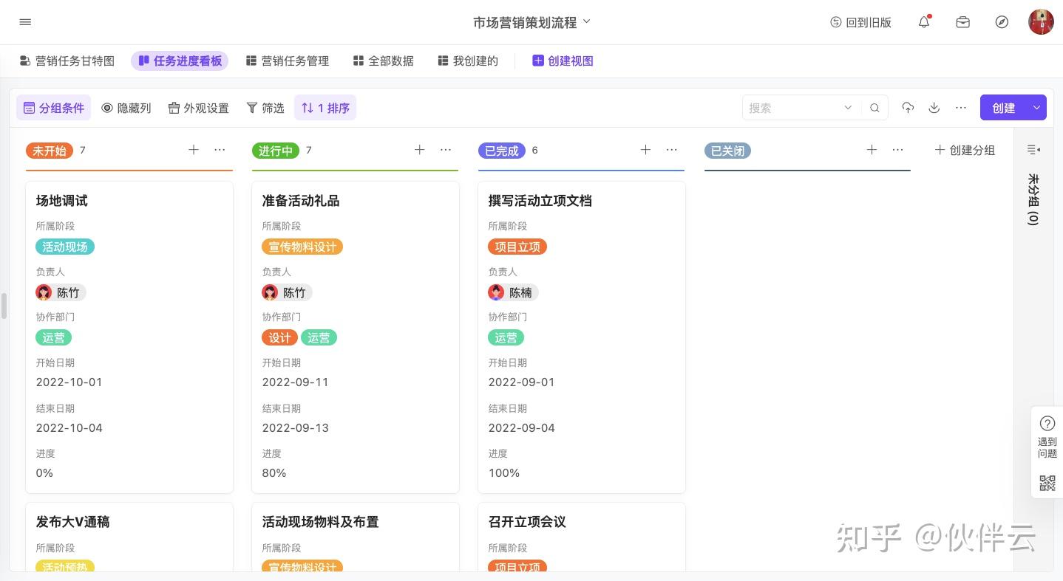Click the cloud upload icon

coord(908,108)
